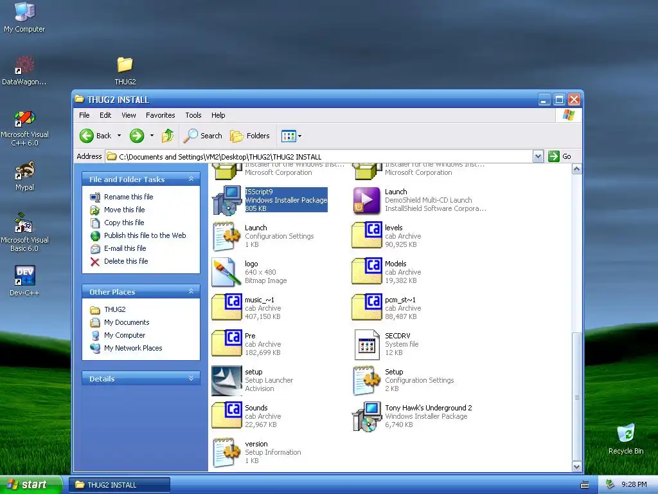Open the Edit menu
Viewport: 658px width, 494px height.
[105, 115]
